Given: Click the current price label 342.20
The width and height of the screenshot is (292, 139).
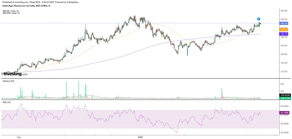Looking at the screenshot, I should (x=284, y=23).
